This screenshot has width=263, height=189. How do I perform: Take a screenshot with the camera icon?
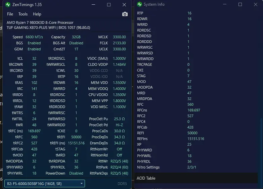pyautogui.click(x=125, y=14)
